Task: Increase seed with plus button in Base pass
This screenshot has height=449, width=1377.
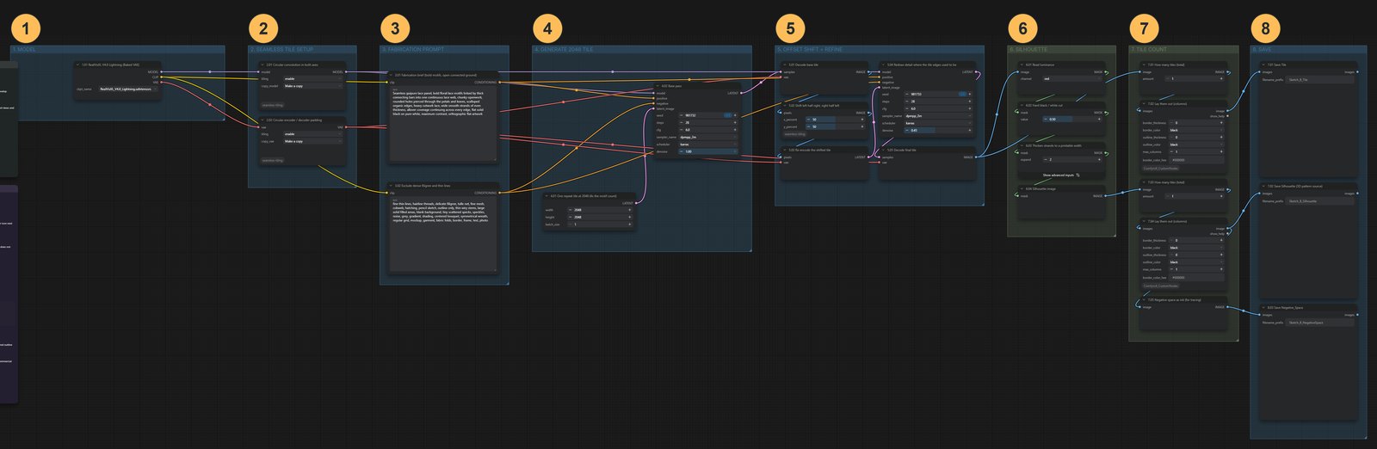Action: (735, 115)
